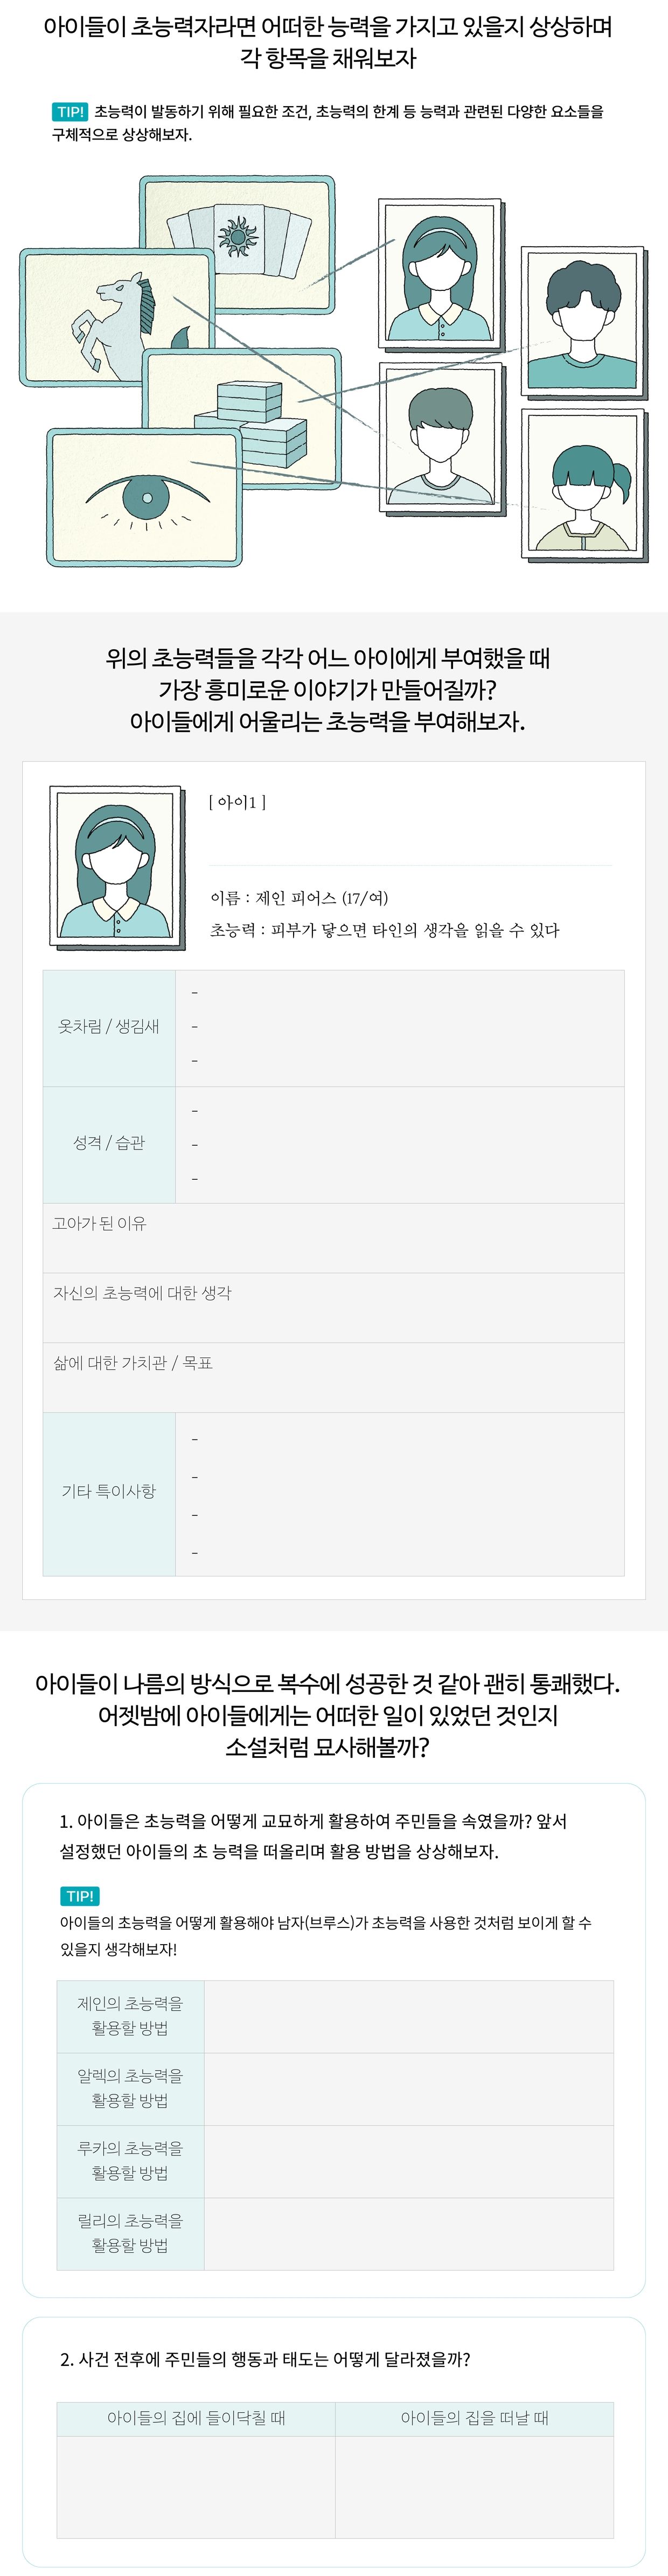Click the TIP badge above the 브루스 hint
Viewport: 668px width, 2576px height.
(80, 1896)
